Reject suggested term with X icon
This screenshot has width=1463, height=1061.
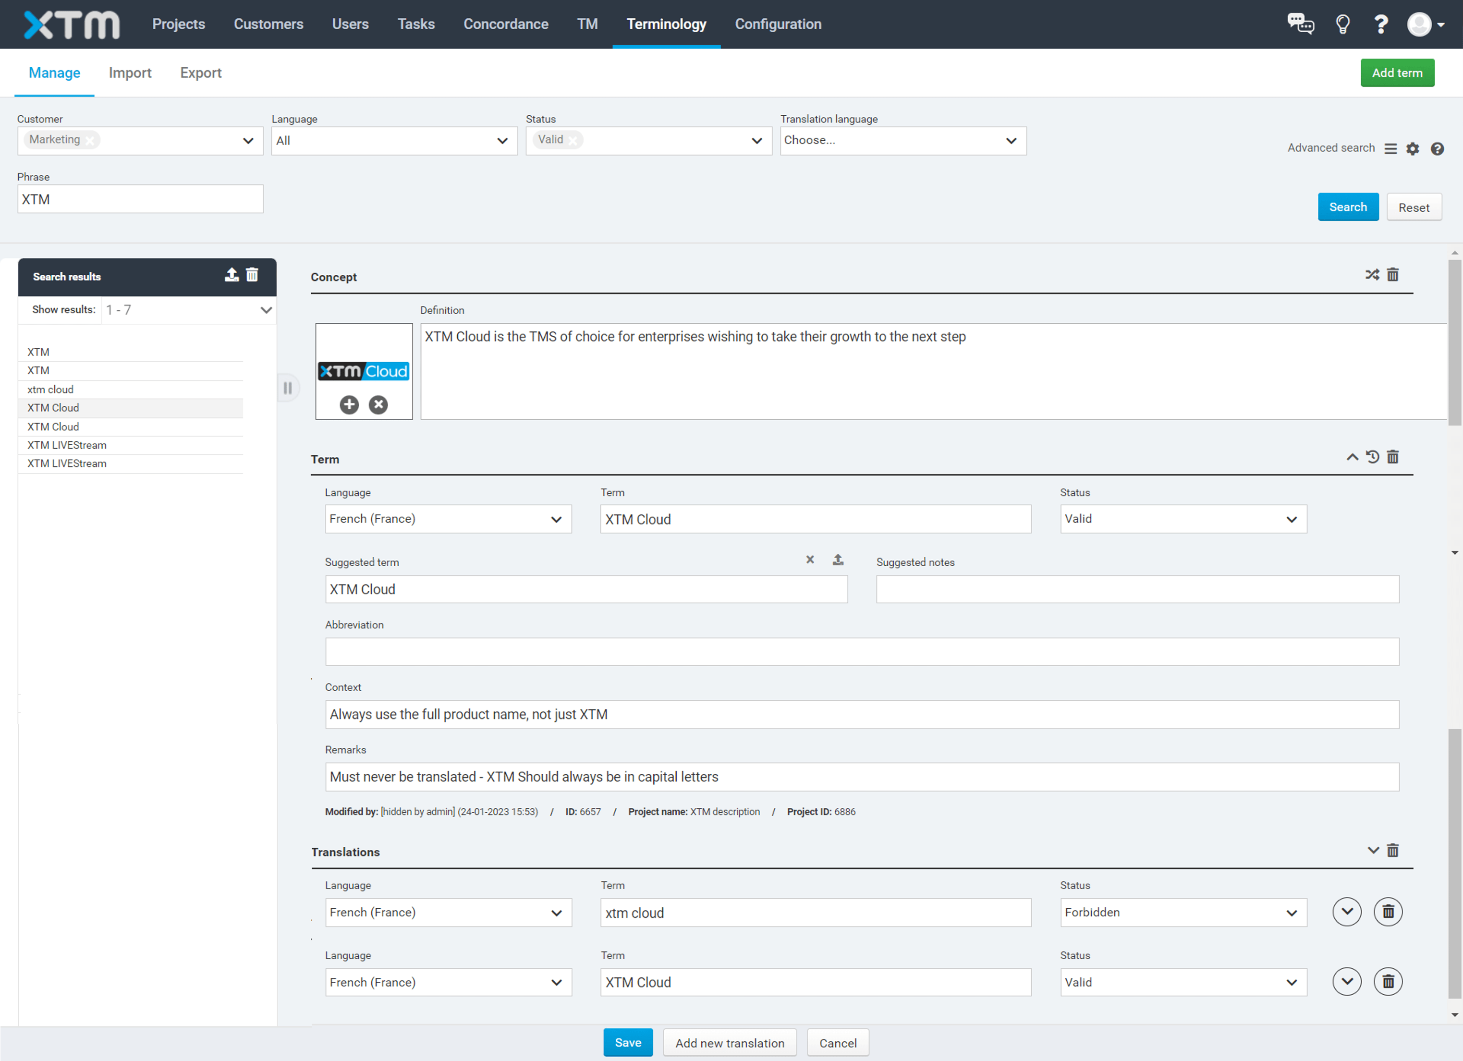tap(810, 560)
